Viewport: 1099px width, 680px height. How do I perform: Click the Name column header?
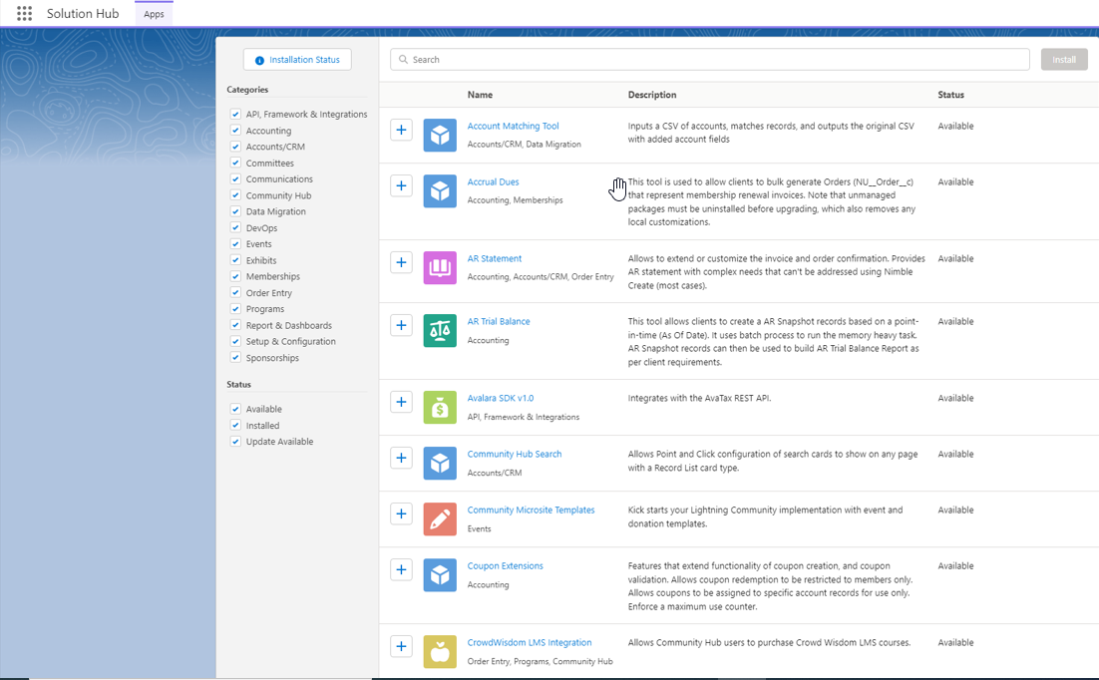480,95
